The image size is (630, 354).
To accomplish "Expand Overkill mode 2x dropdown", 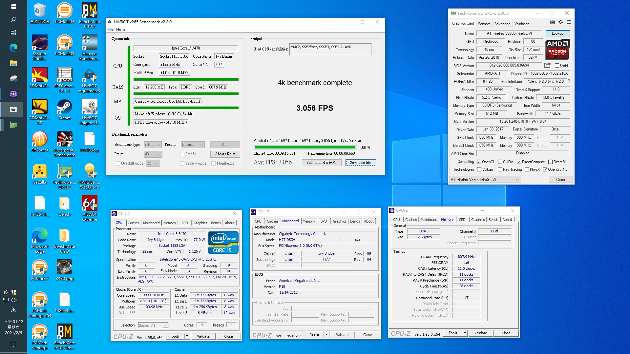I will point(153,163).
